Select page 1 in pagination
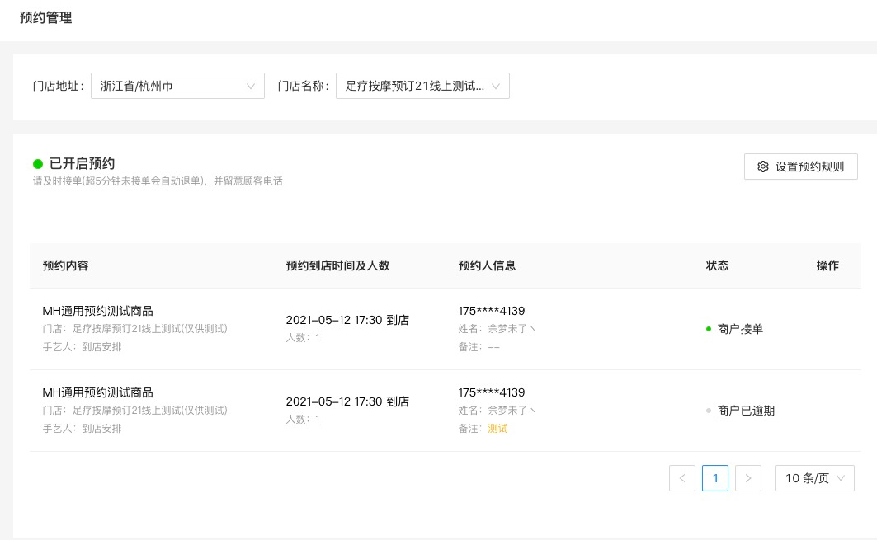 click(x=715, y=478)
